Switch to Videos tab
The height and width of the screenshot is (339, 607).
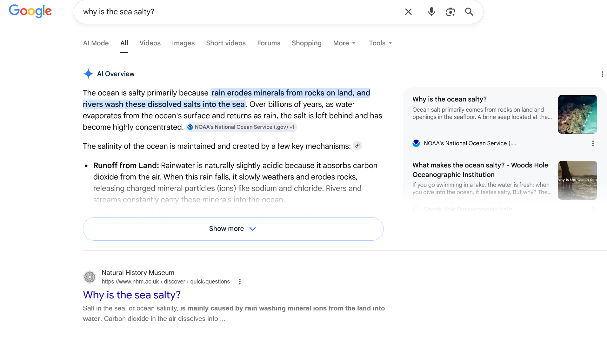[x=150, y=43]
